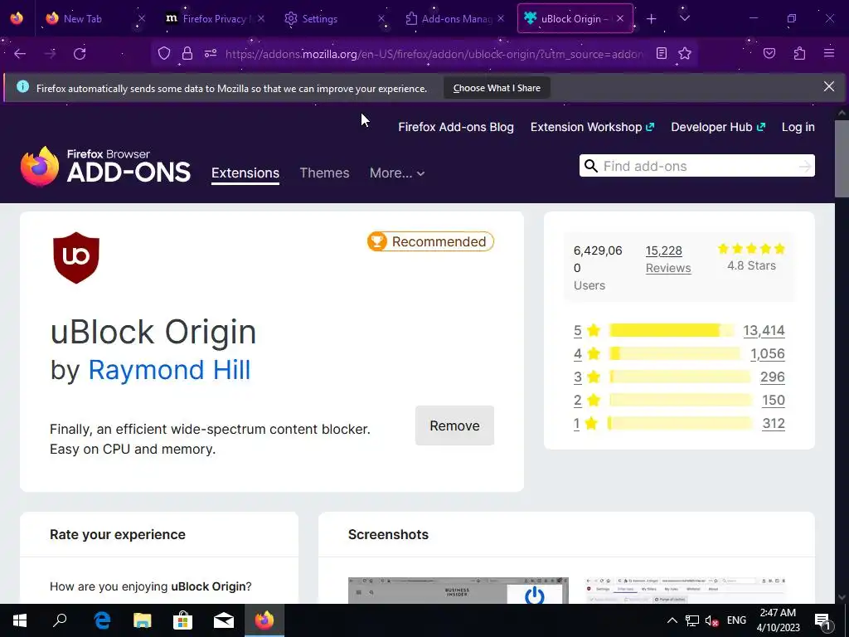Open Mail app from taskbar

[x=224, y=620]
